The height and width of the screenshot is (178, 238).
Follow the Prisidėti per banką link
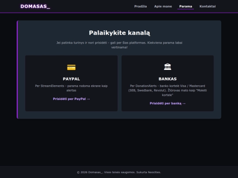click(167, 103)
